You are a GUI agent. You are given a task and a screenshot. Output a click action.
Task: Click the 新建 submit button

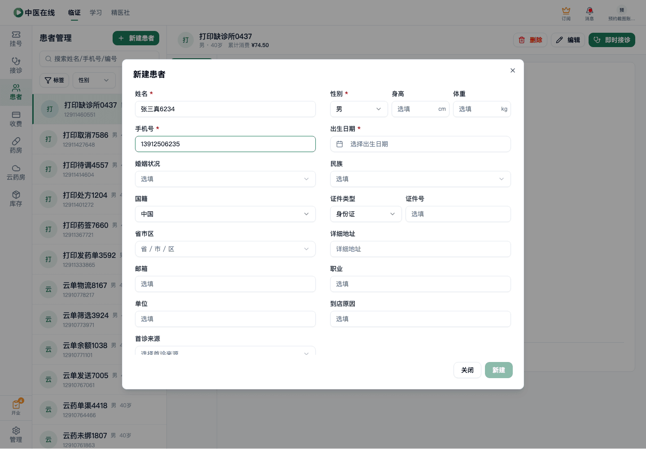coord(499,370)
